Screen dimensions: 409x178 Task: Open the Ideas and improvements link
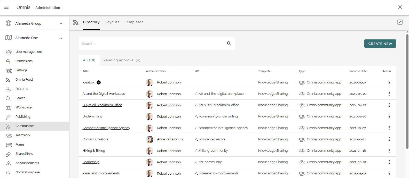[x=101, y=173]
